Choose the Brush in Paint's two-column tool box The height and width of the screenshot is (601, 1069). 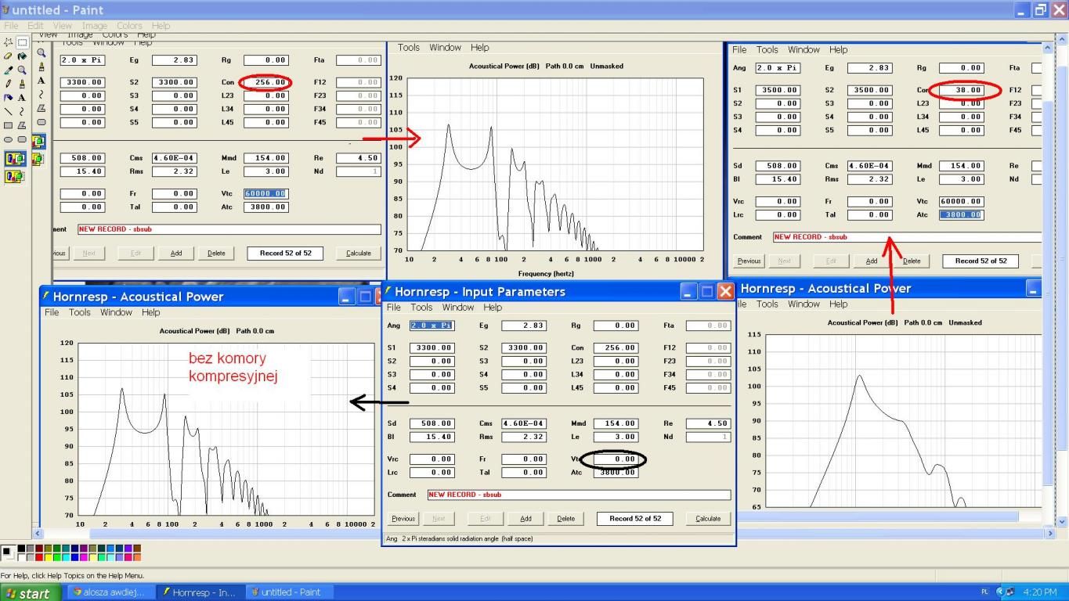pyautogui.click(x=22, y=84)
